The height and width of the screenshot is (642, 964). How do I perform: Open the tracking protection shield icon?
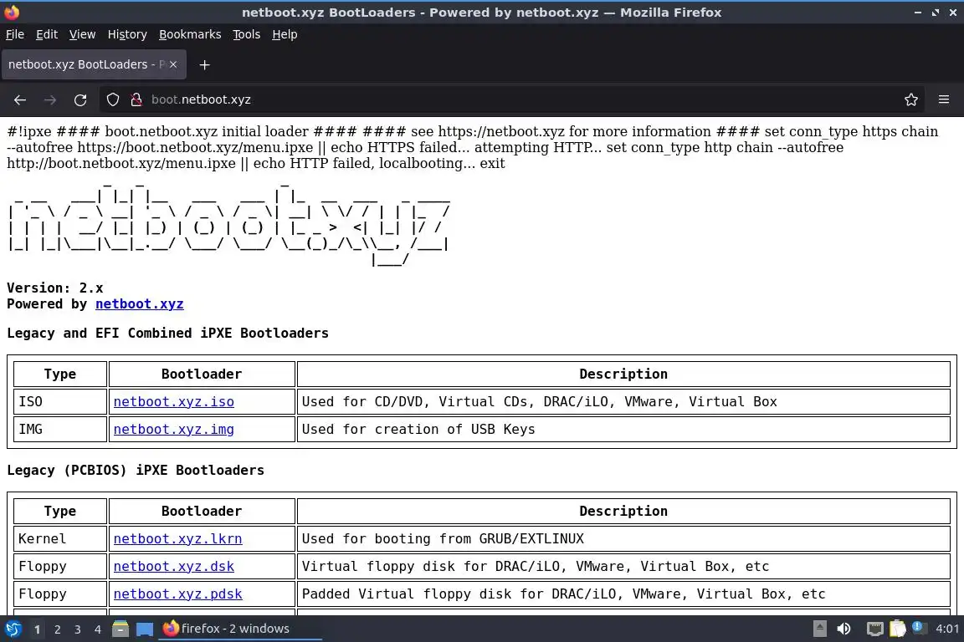tap(112, 99)
